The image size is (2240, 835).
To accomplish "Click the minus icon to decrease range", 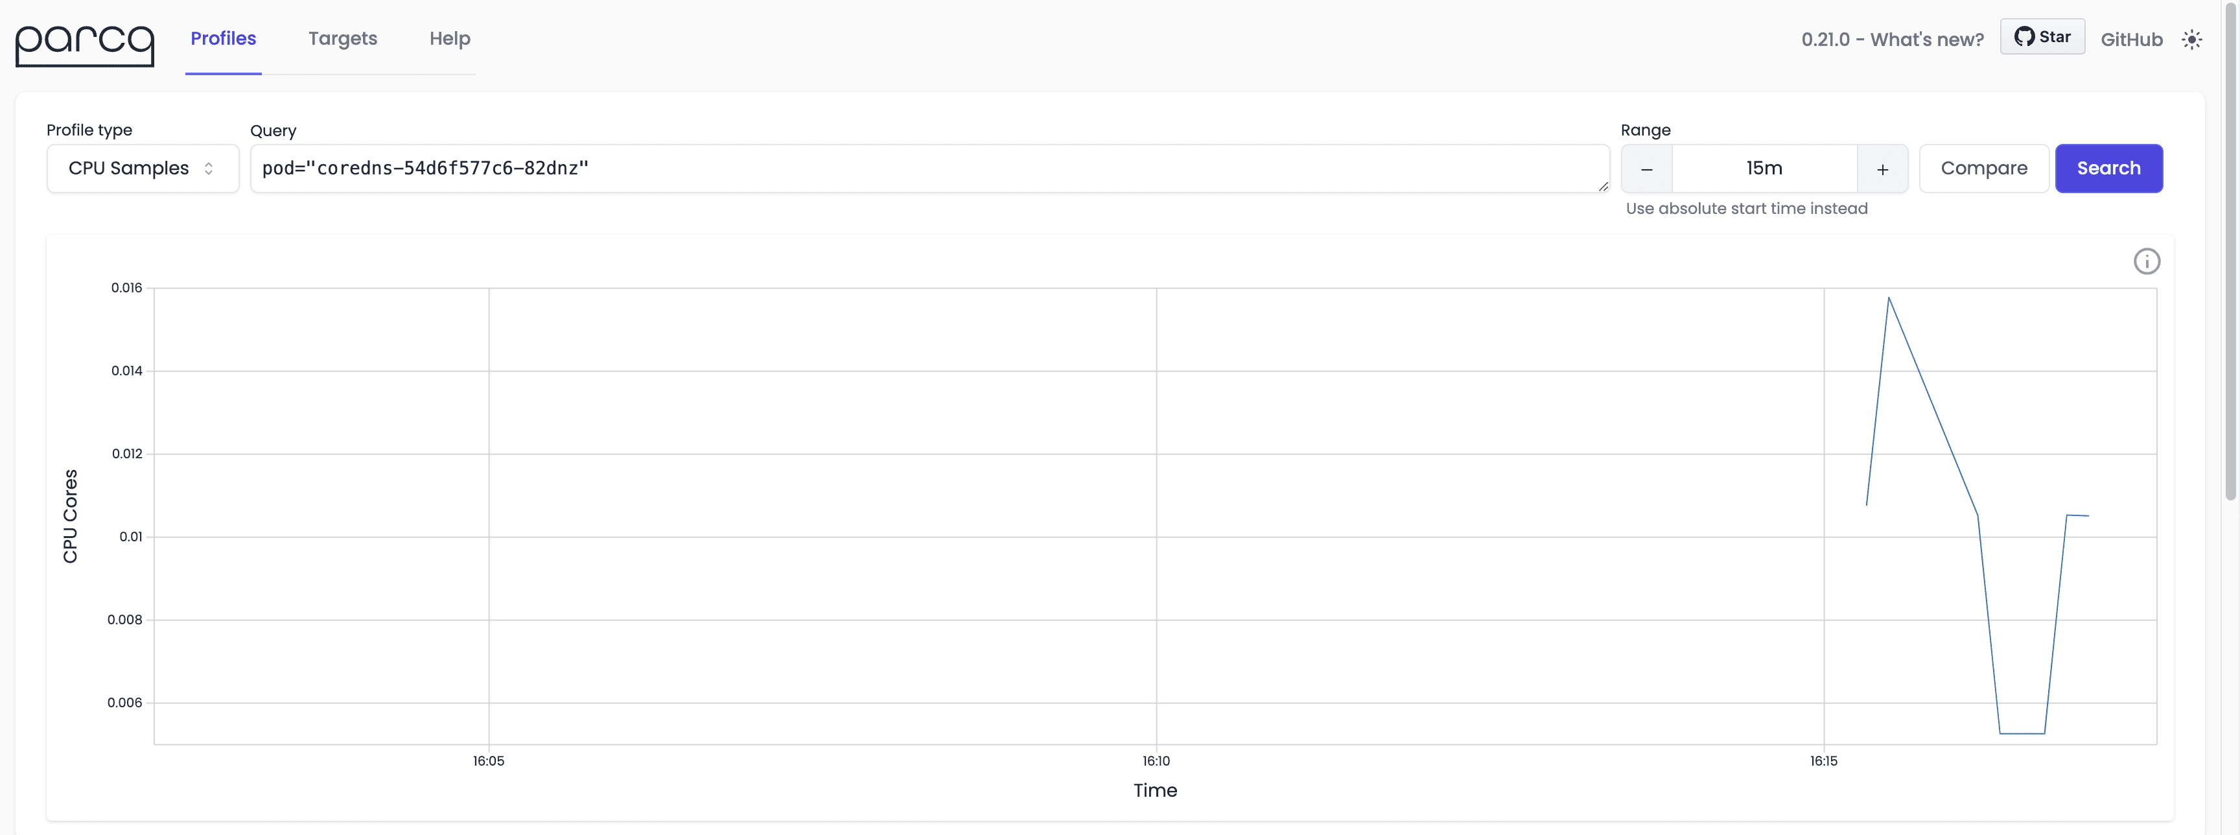I will 1647,168.
